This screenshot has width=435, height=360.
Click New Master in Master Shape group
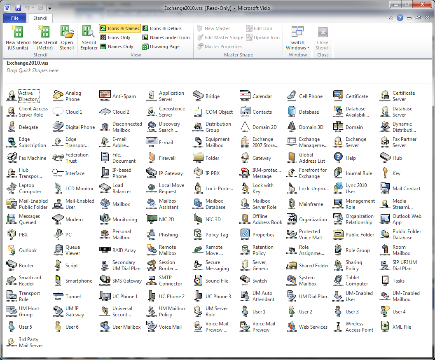(x=213, y=28)
